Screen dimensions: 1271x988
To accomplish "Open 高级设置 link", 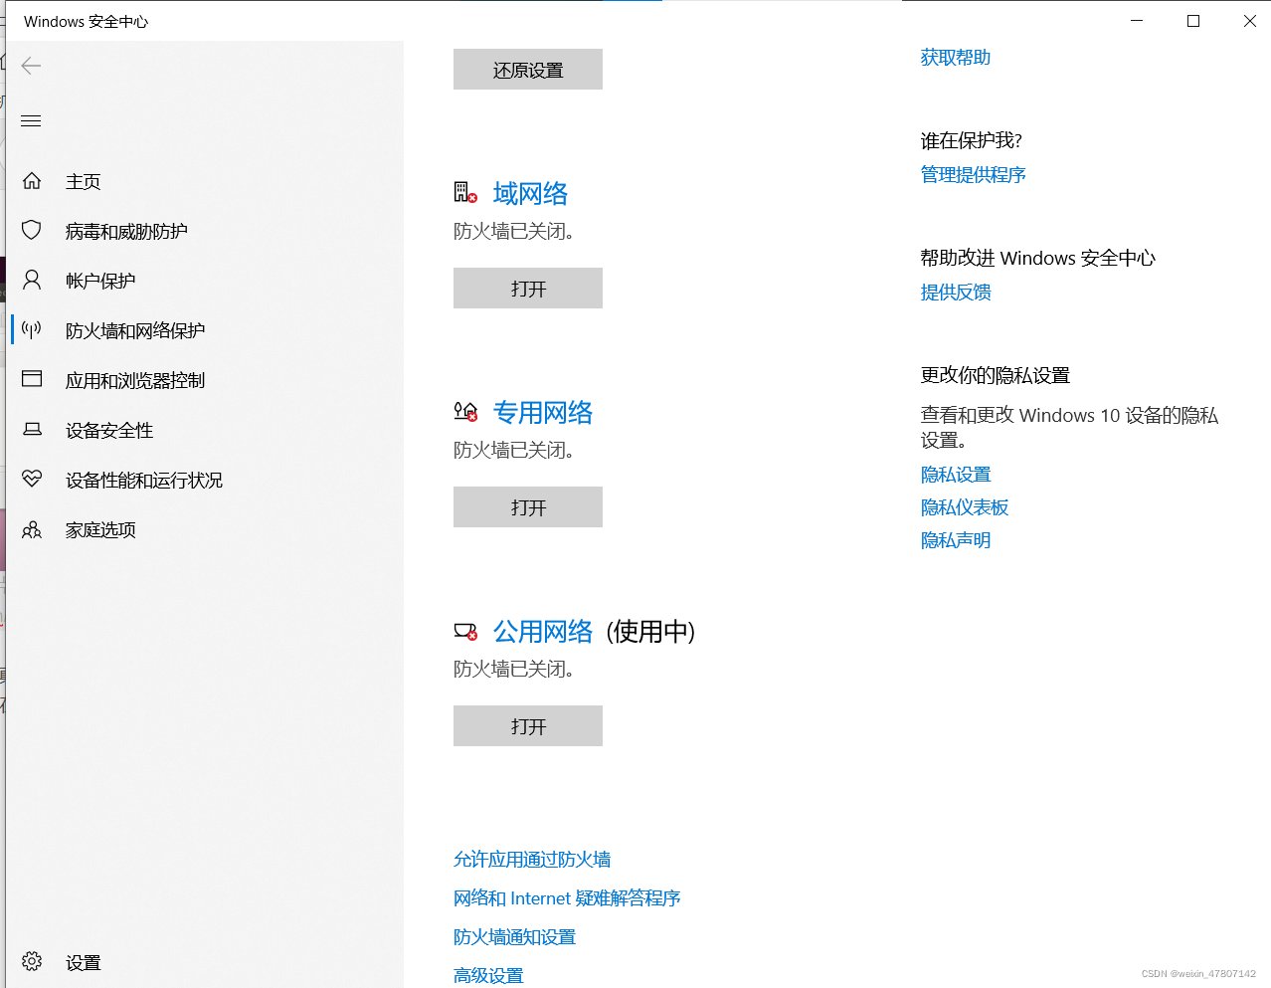I will point(488,976).
